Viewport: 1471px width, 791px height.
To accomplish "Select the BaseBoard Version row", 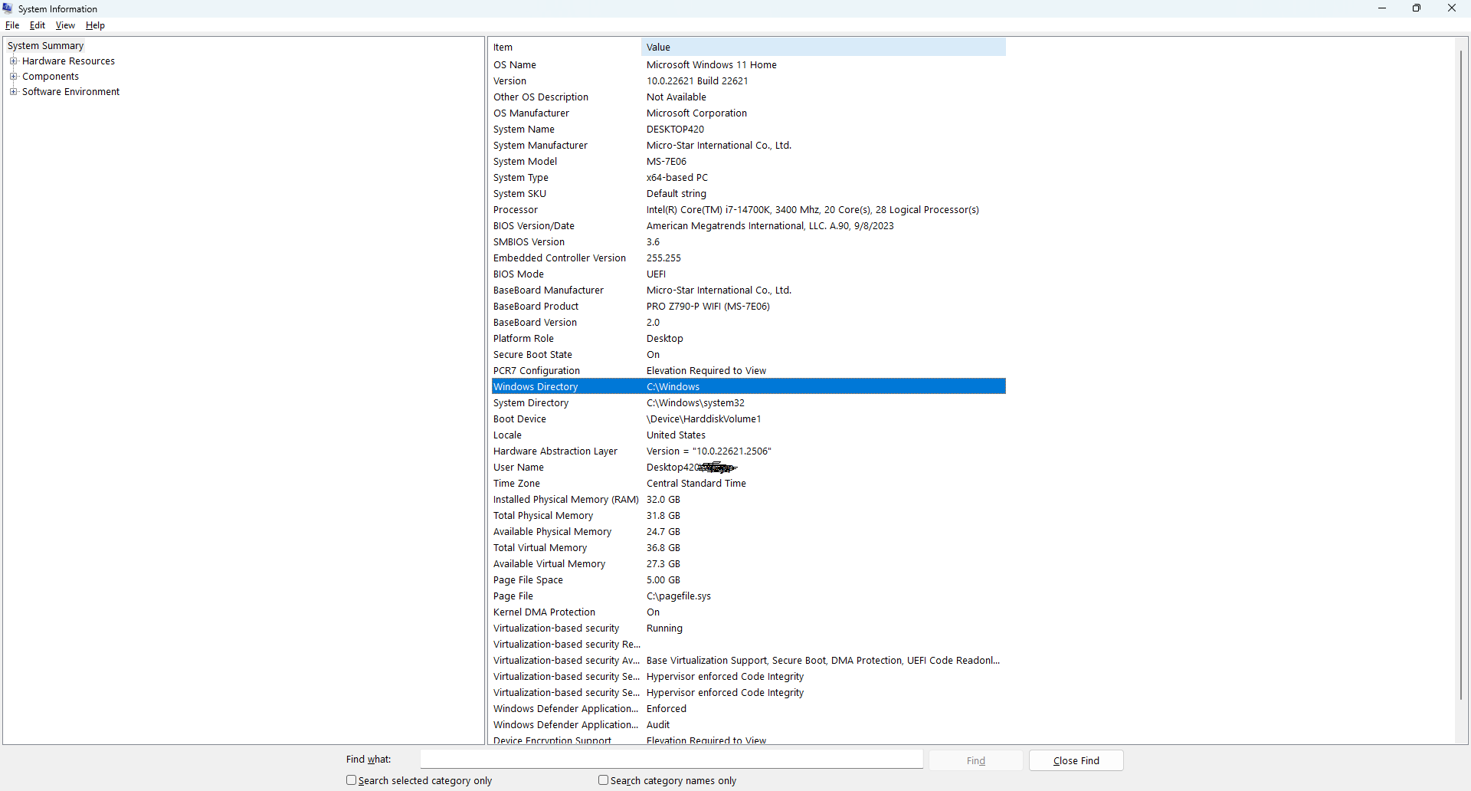I will (749, 323).
